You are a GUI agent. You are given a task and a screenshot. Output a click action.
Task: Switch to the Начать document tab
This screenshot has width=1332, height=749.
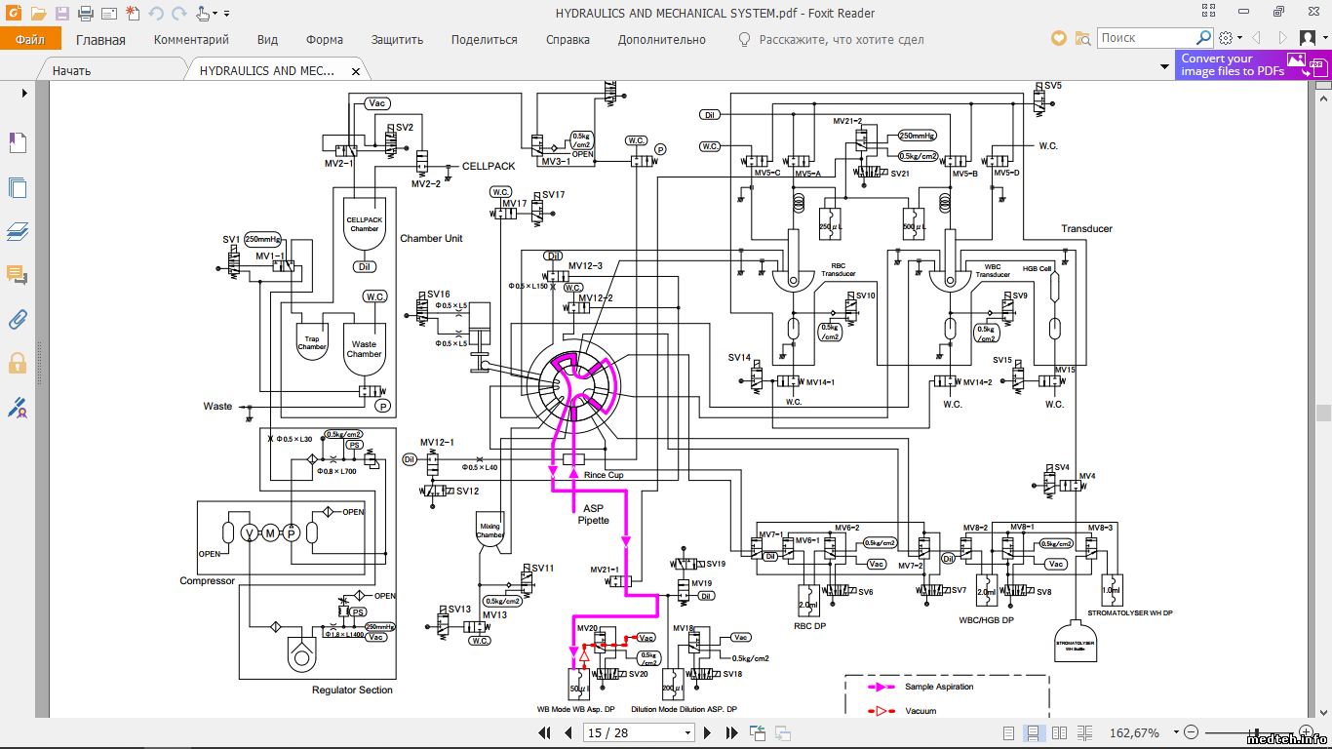72,71
